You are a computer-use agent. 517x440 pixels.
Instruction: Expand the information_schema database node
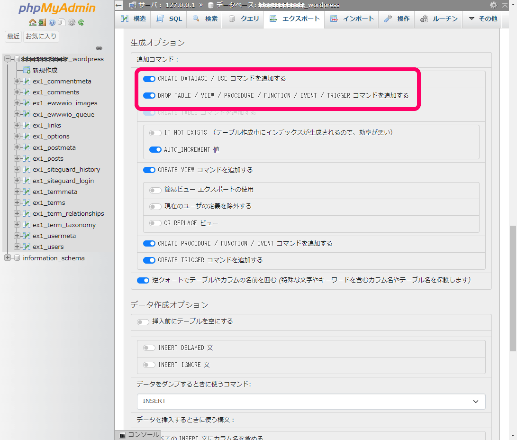tap(8, 258)
